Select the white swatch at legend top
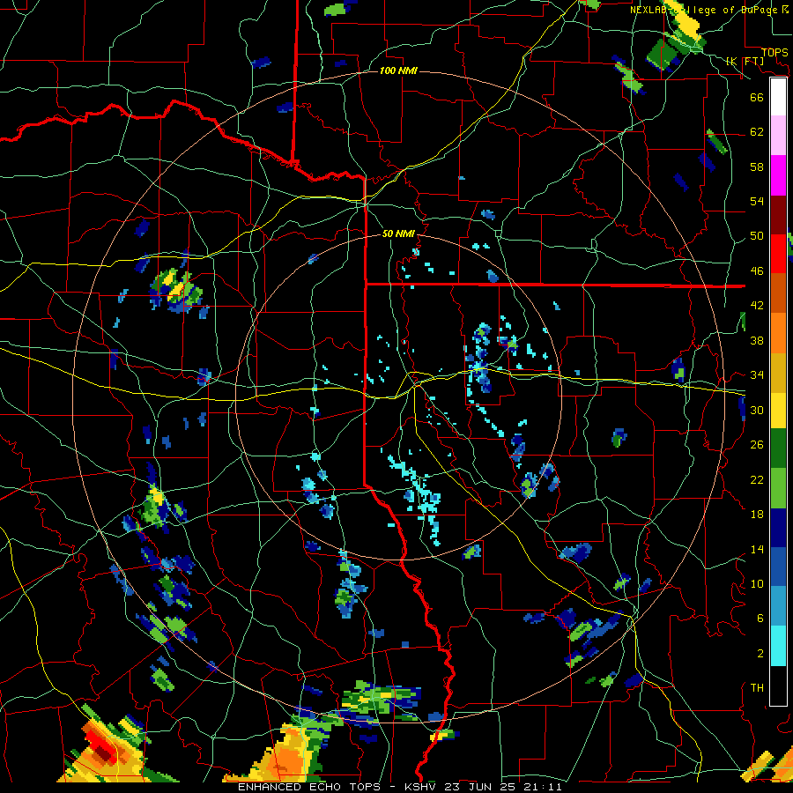Screen dimensions: 793x793 pyautogui.click(x=778, y=97)
